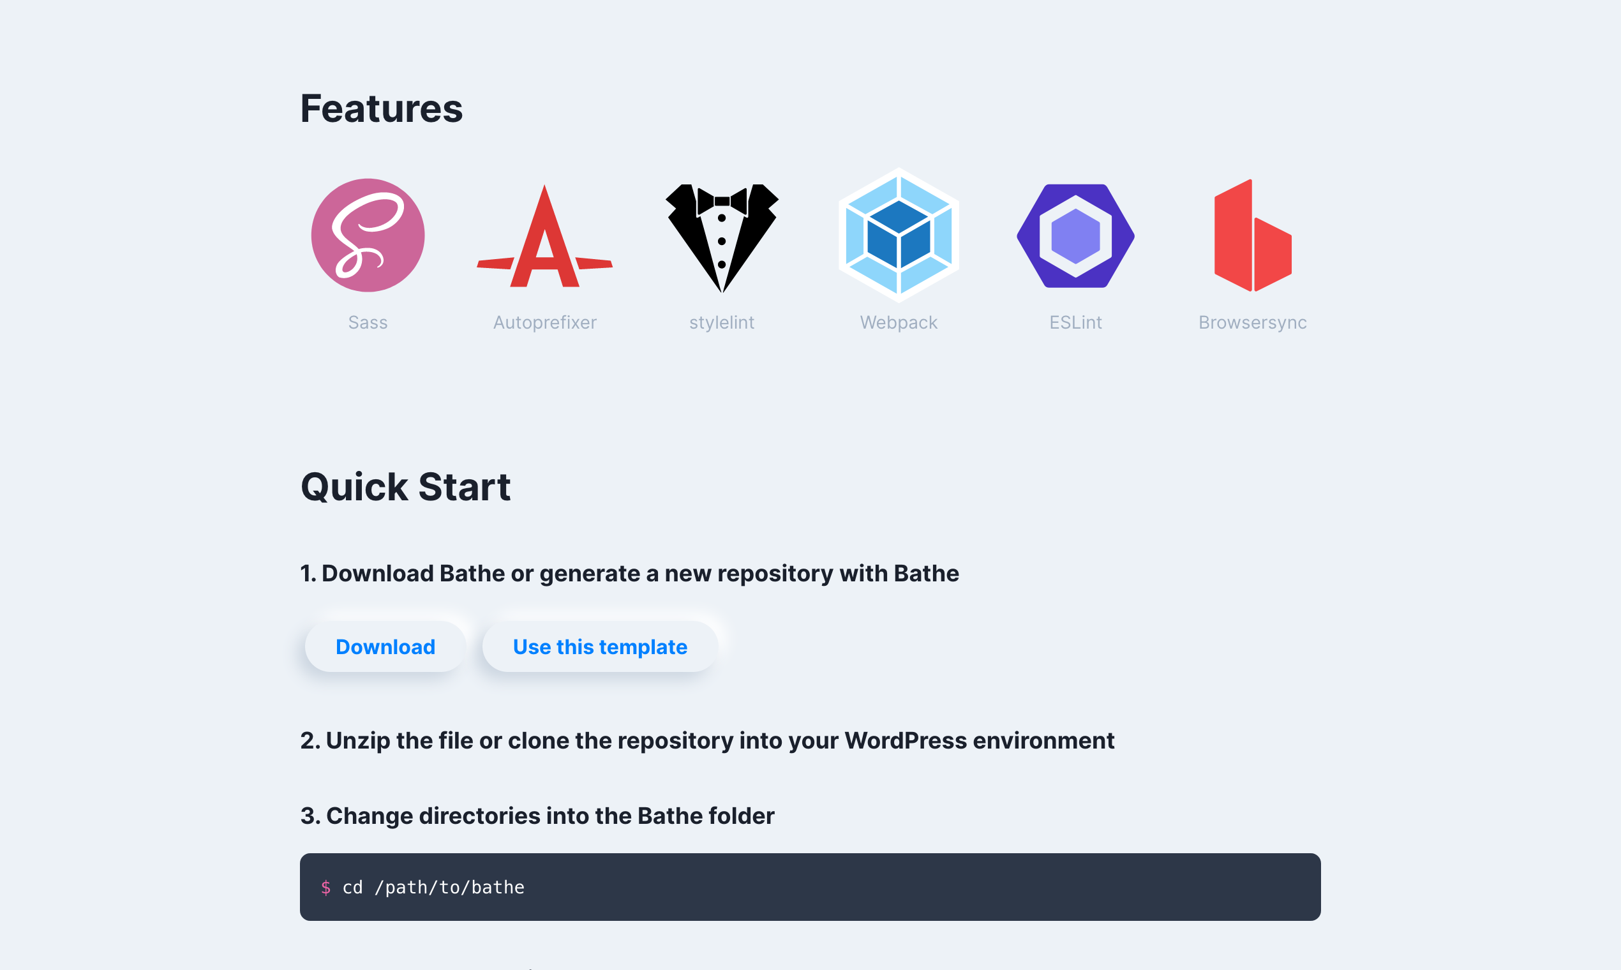This screenshot has width=1621, height=970.
Task: Click the purple ESLint hexagon logo
Action: click(x=1075, y=235)
